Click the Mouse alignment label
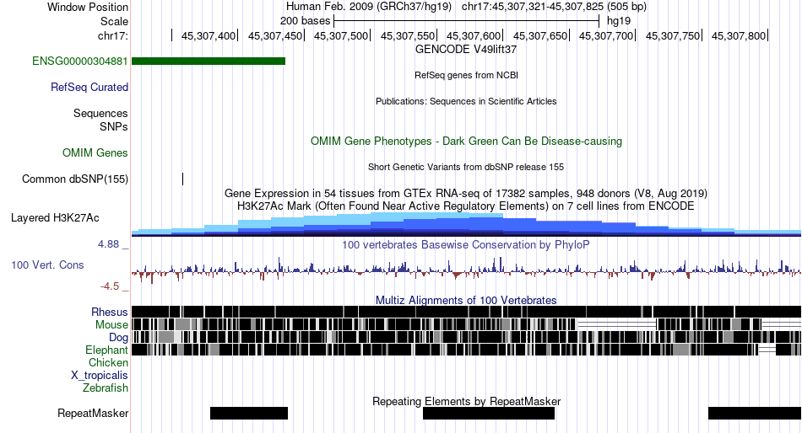The width and height of the screenshot is (802, 433). click(x=111, y=325)
